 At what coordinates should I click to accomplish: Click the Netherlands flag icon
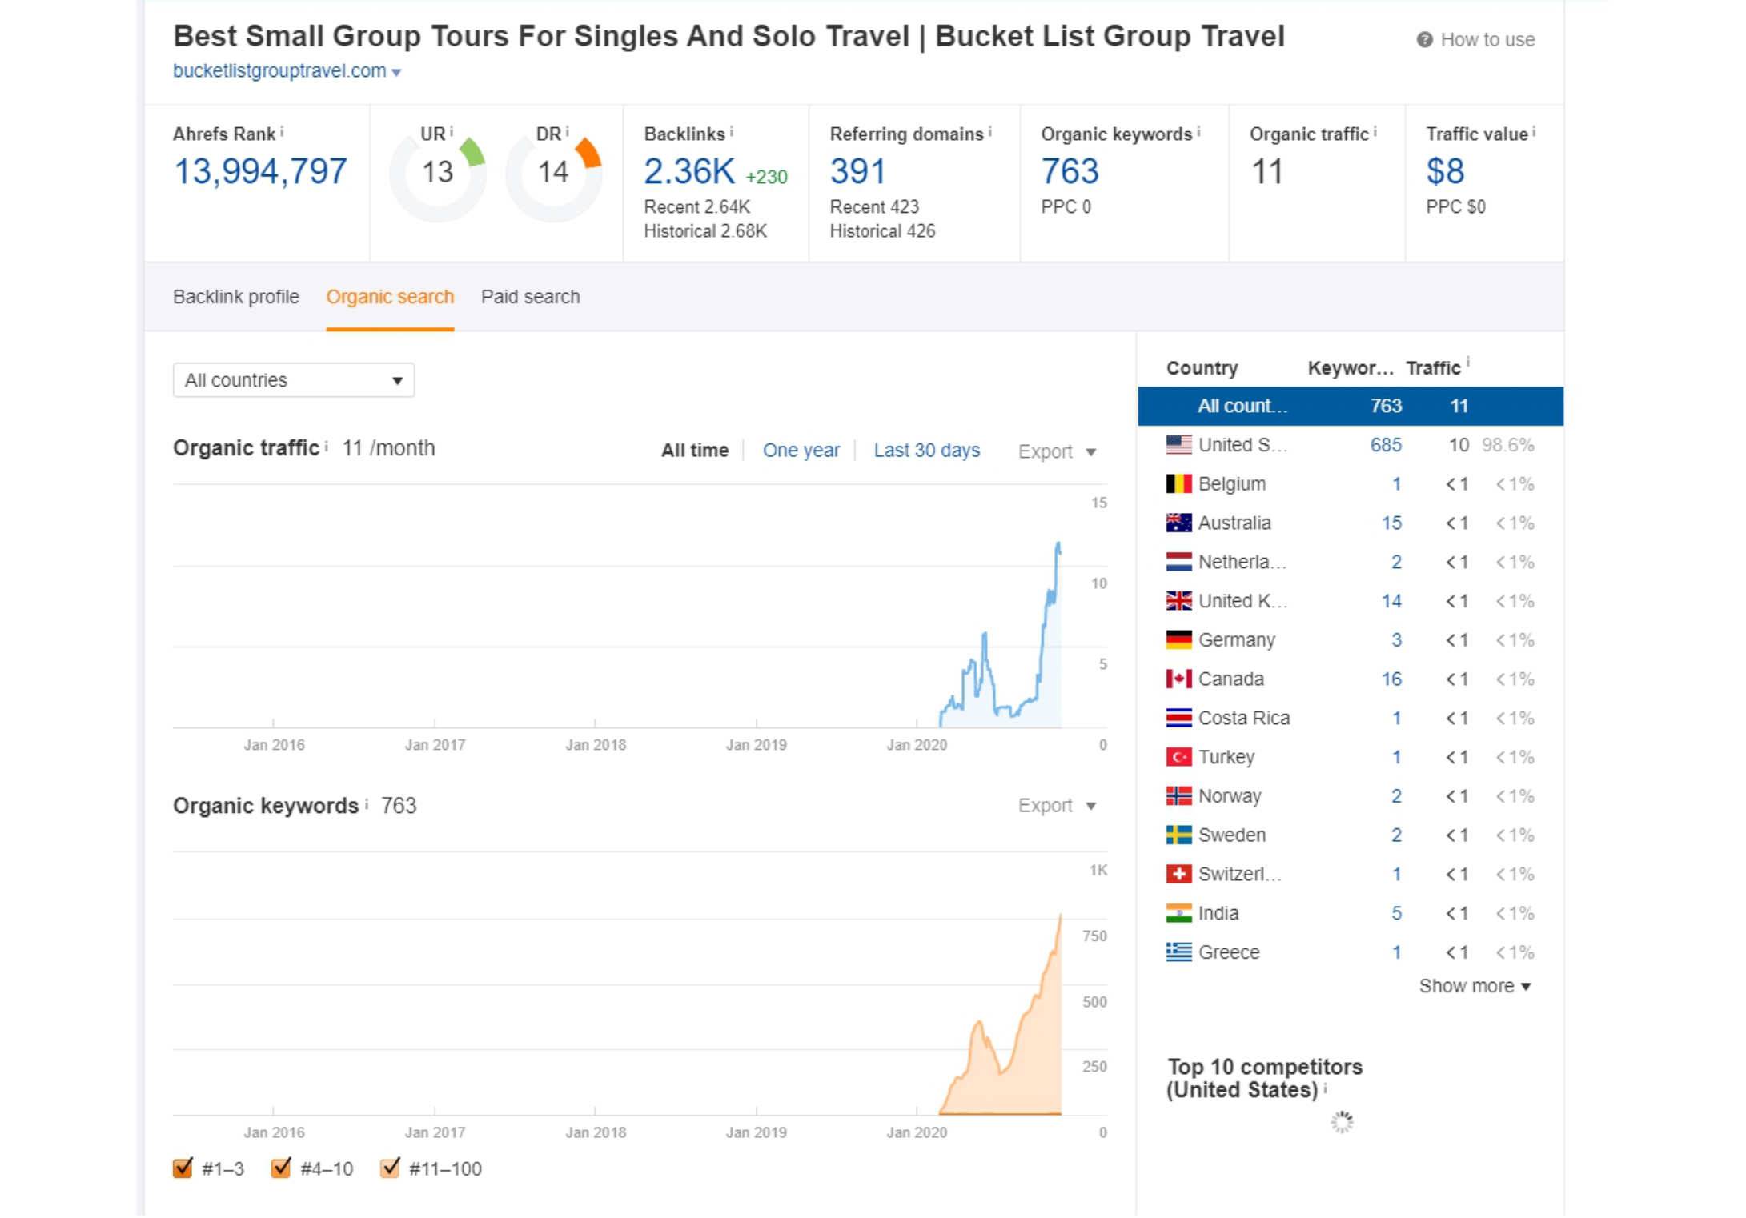pyautogui.click(x=1178, y=562)
